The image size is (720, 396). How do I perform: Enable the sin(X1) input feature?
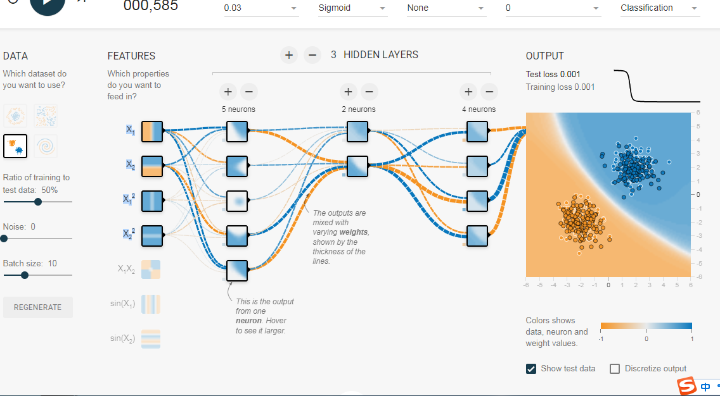151,304
